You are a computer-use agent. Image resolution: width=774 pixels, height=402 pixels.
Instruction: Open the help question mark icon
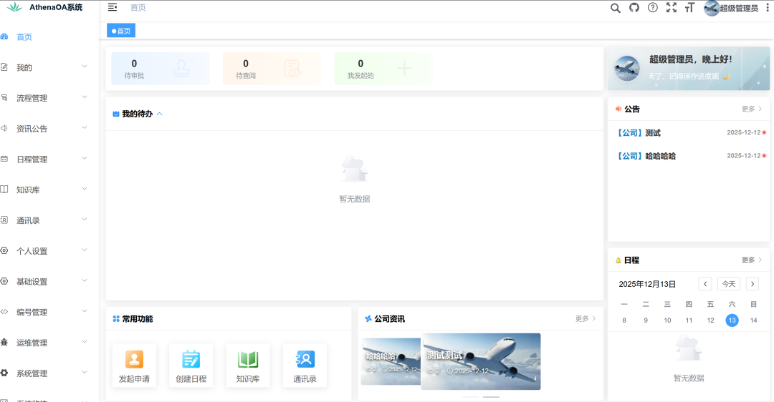[653, 7]
